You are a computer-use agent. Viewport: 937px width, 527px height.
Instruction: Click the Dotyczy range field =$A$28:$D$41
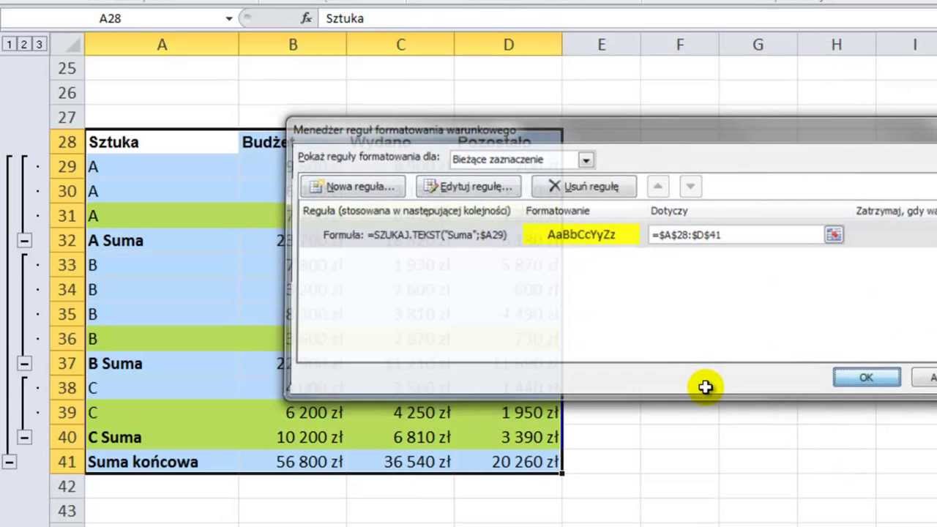point(736,235)
